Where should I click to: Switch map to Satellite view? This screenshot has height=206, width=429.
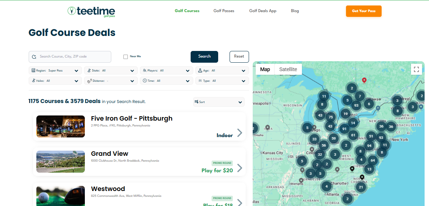pyautogui.click(x=288, y=69)
